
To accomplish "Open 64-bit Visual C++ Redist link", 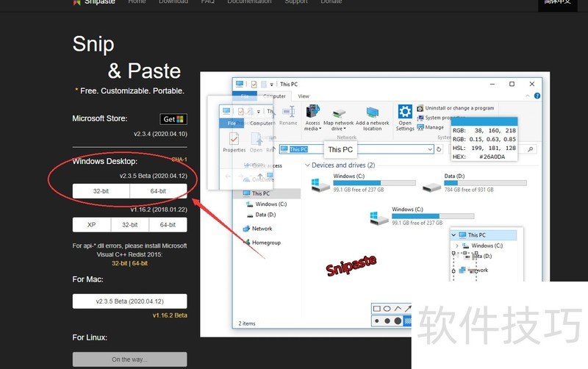I will pos(140,263).
